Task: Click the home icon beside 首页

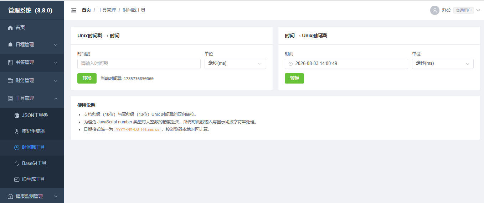Action: (10, 28)
